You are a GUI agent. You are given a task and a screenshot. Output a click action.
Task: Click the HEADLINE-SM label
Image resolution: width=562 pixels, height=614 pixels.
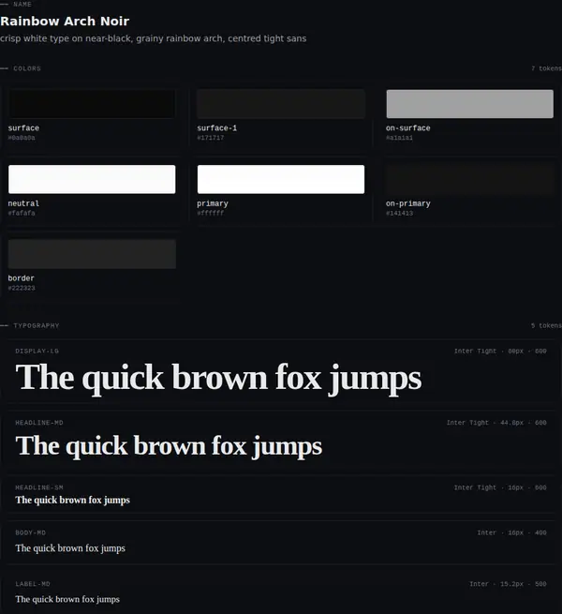[x=39, y=487]
